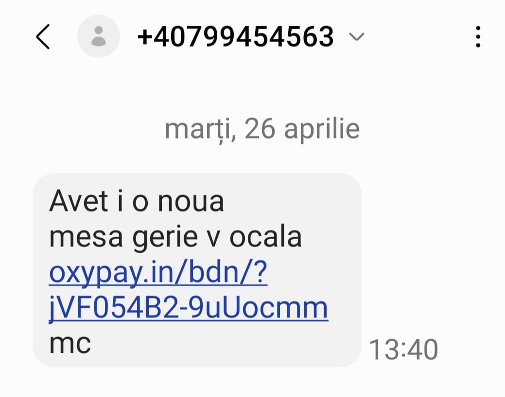Click the "mc" text ending the message

[70, 344]
